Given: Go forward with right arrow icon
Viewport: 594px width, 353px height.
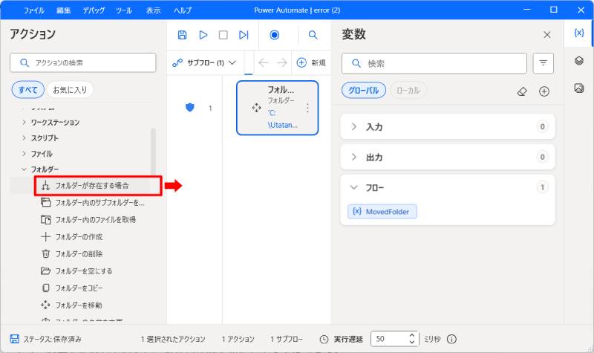Looking at the screenshot, I should (x=282, y=62).
